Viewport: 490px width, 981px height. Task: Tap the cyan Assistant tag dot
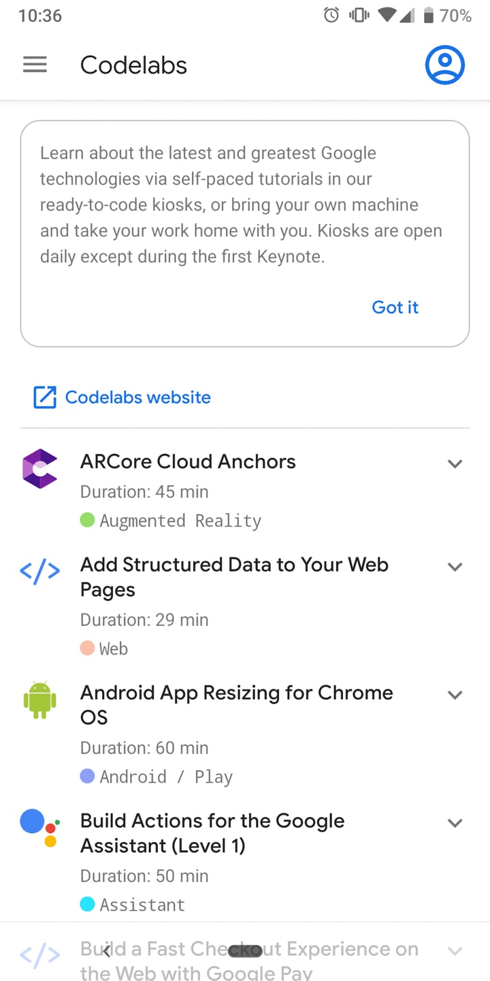[x=87, y=905]
